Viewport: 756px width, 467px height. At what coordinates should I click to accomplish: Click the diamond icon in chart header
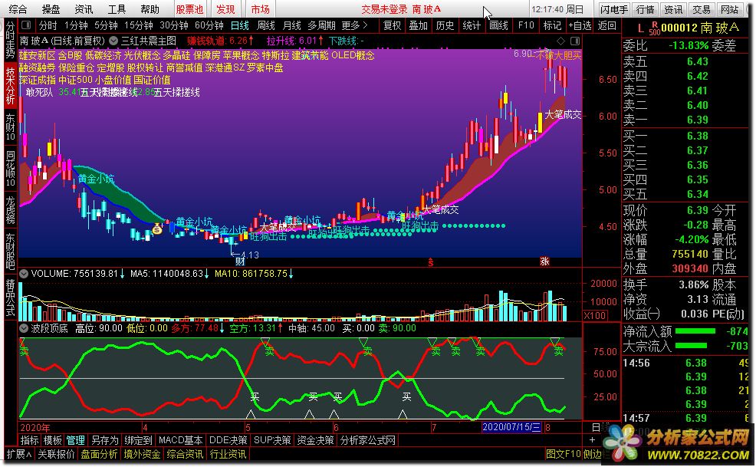point(560,41)
